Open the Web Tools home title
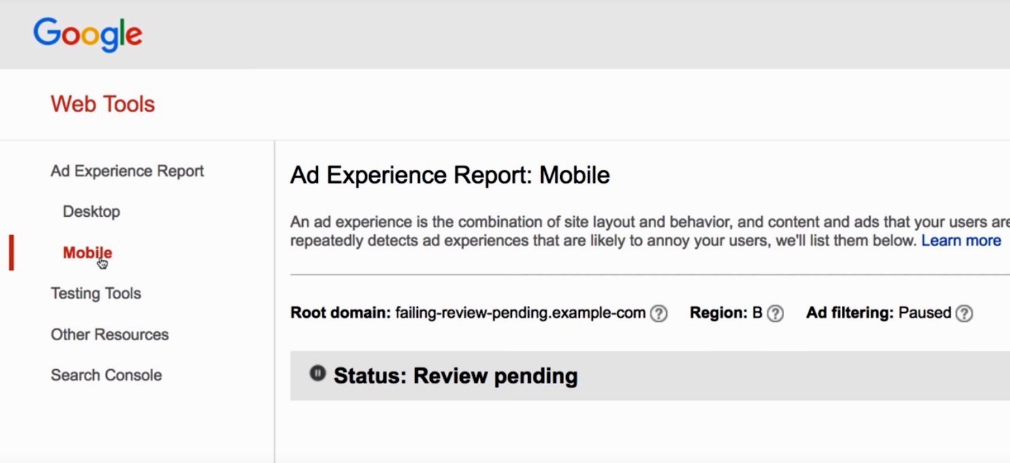This screenshot has width=1010, height=463. point(103,104)
